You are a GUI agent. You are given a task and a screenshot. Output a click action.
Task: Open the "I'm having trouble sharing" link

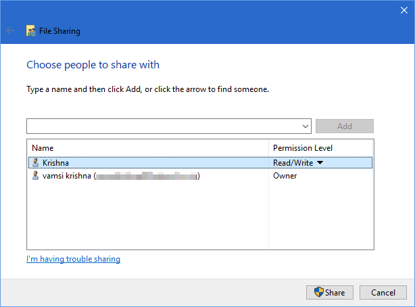click(73, 259)
